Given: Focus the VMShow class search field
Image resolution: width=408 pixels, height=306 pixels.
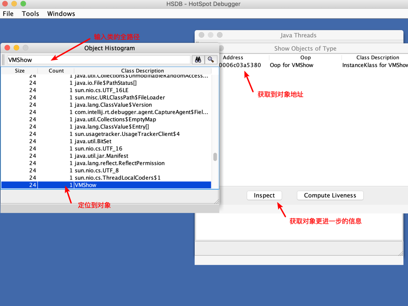Looking at the screenshot, I should [x=99, y=60].
